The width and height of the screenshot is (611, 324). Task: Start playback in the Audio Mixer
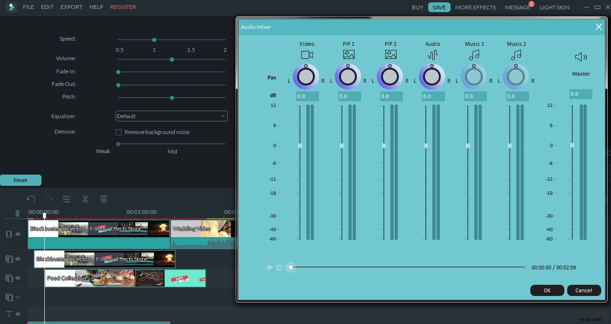(270, 267)
